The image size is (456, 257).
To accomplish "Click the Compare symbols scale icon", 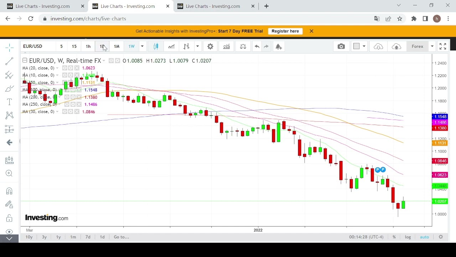I will [243, 46].
